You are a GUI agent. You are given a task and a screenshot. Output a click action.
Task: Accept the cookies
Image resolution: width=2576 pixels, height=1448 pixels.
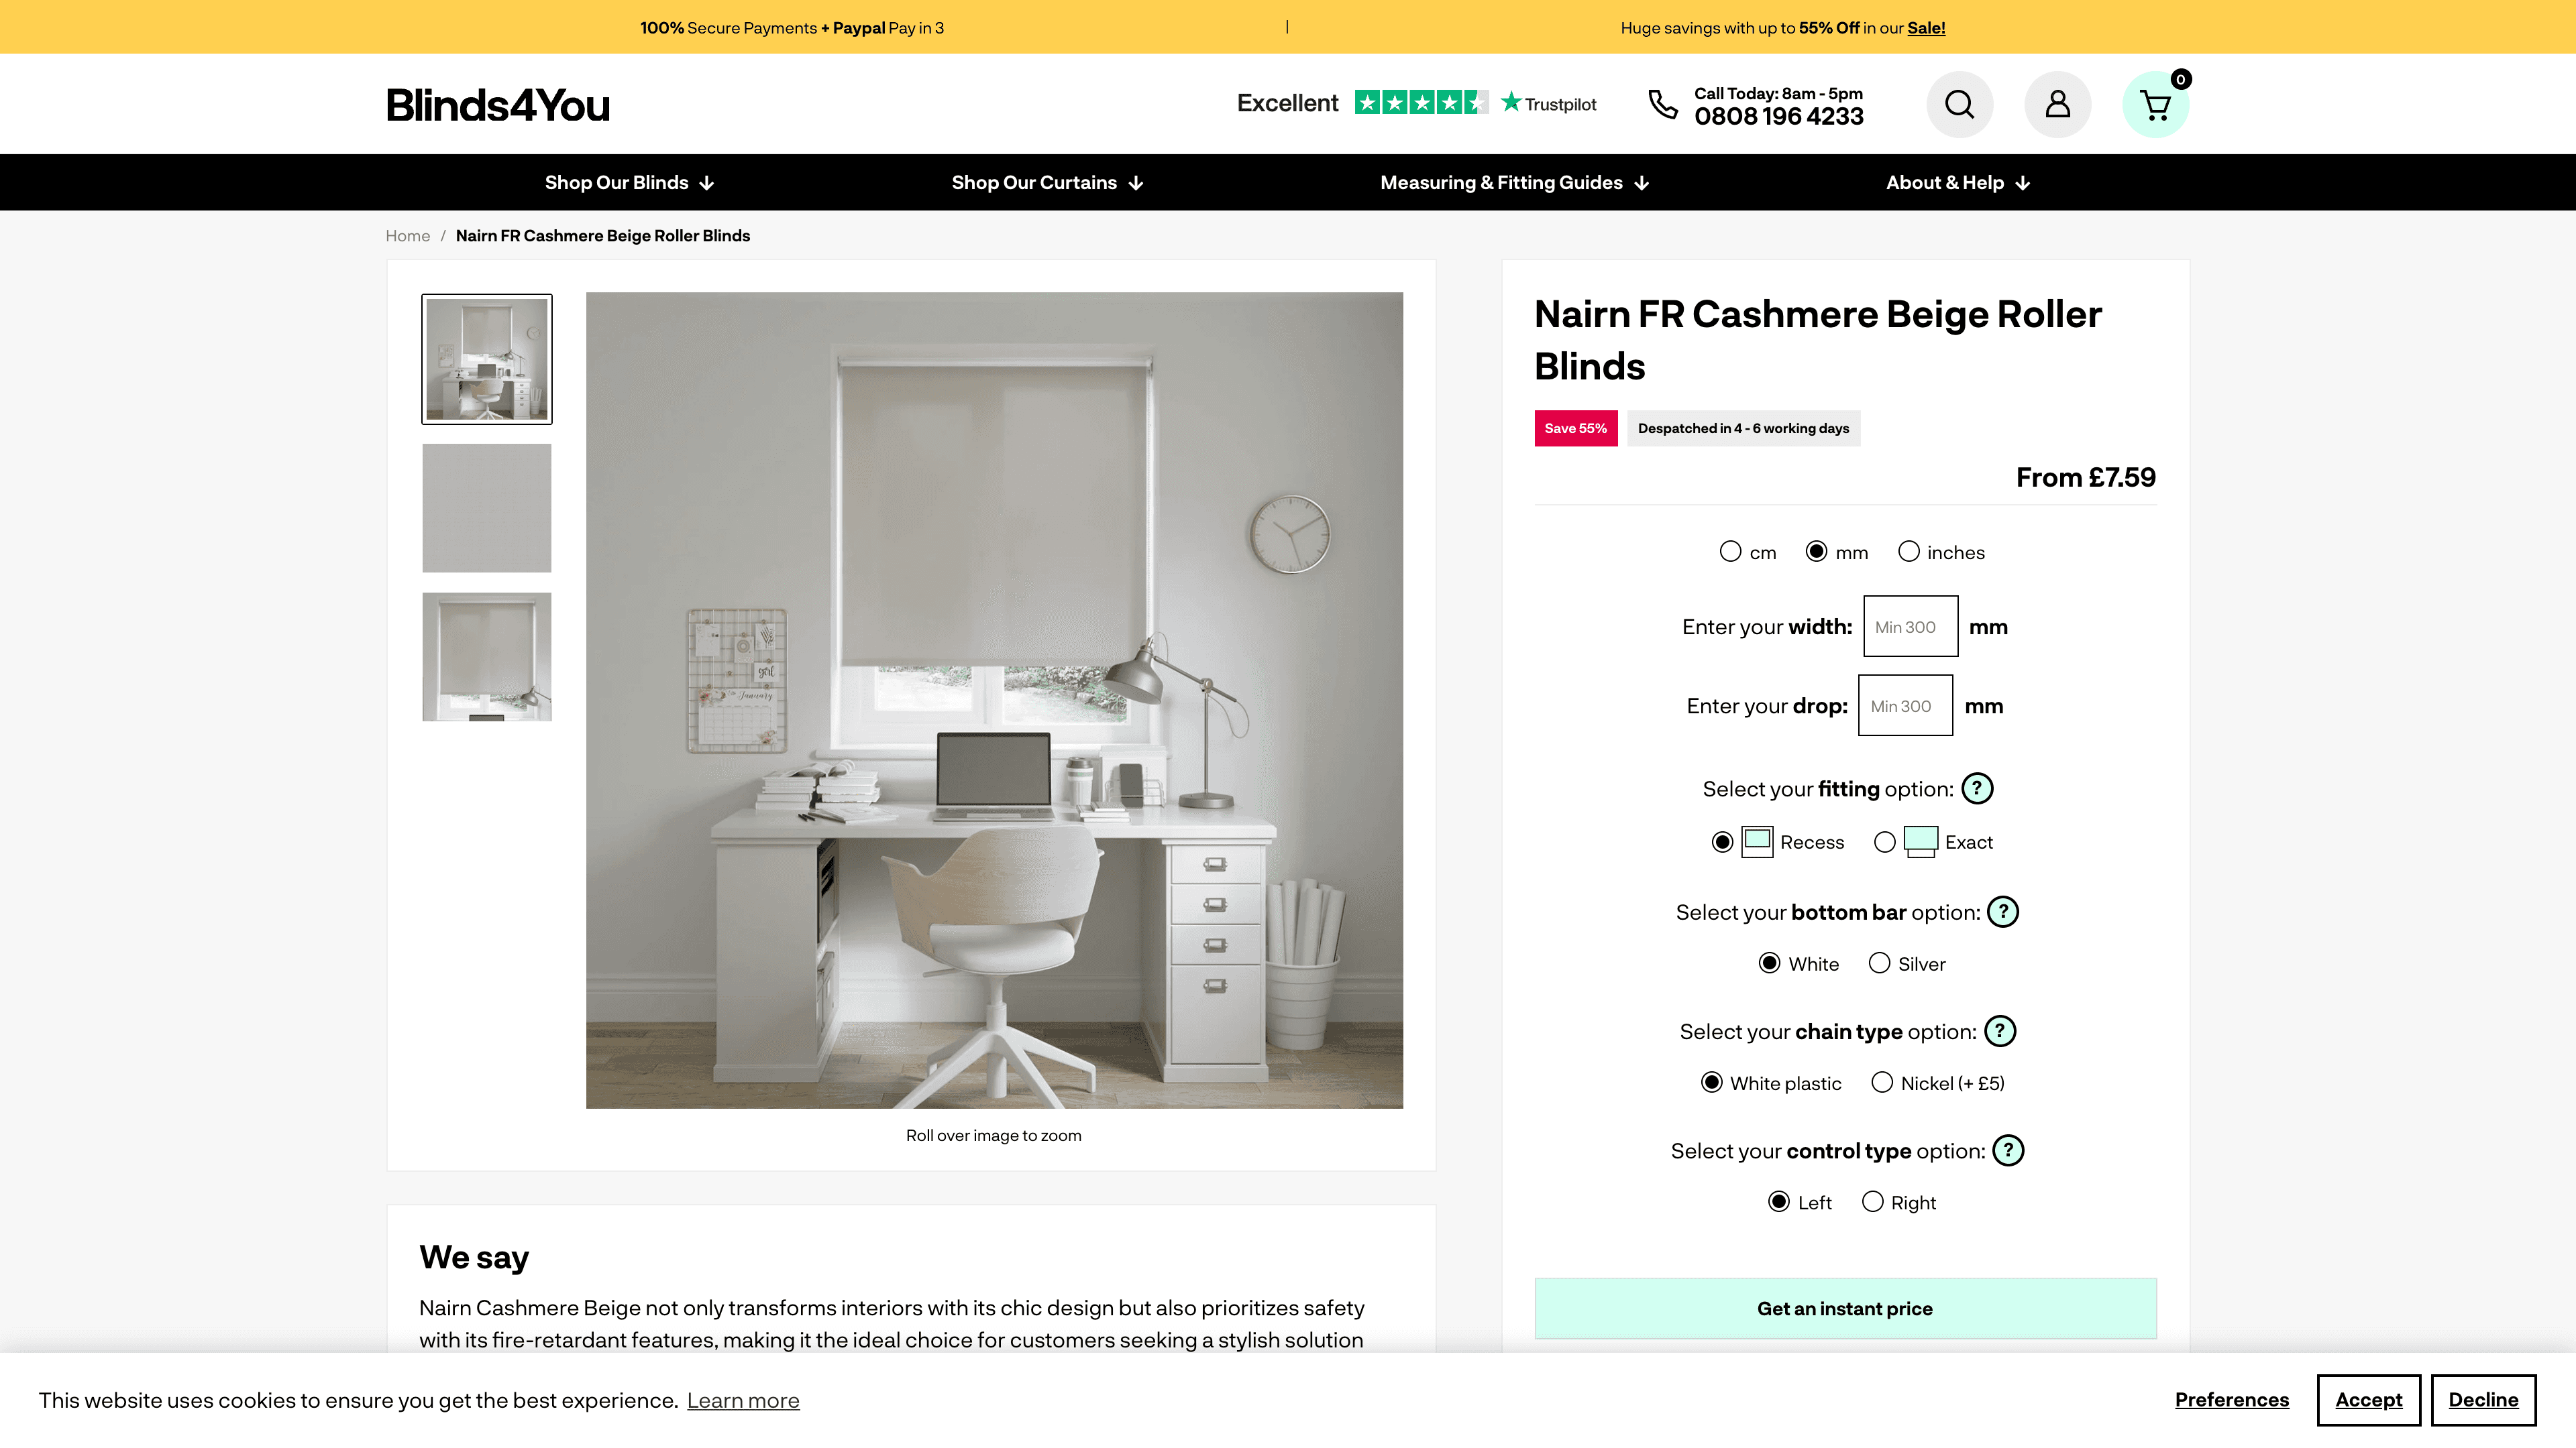(x=2368, y=1400)
